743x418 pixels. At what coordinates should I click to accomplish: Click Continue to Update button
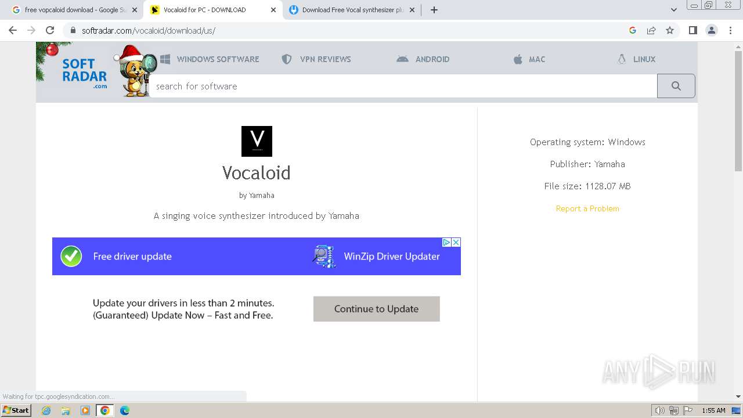pyautogui.click(x=377, y=309)
